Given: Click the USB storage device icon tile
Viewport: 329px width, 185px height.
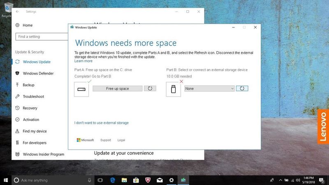Looking at the screenshot, I should (x=173, y=89).
